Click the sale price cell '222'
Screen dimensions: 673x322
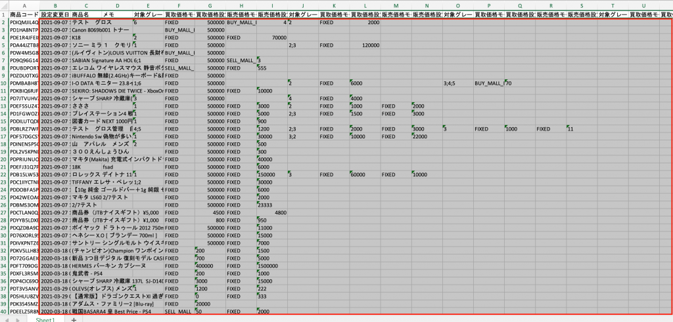point(272,289)
